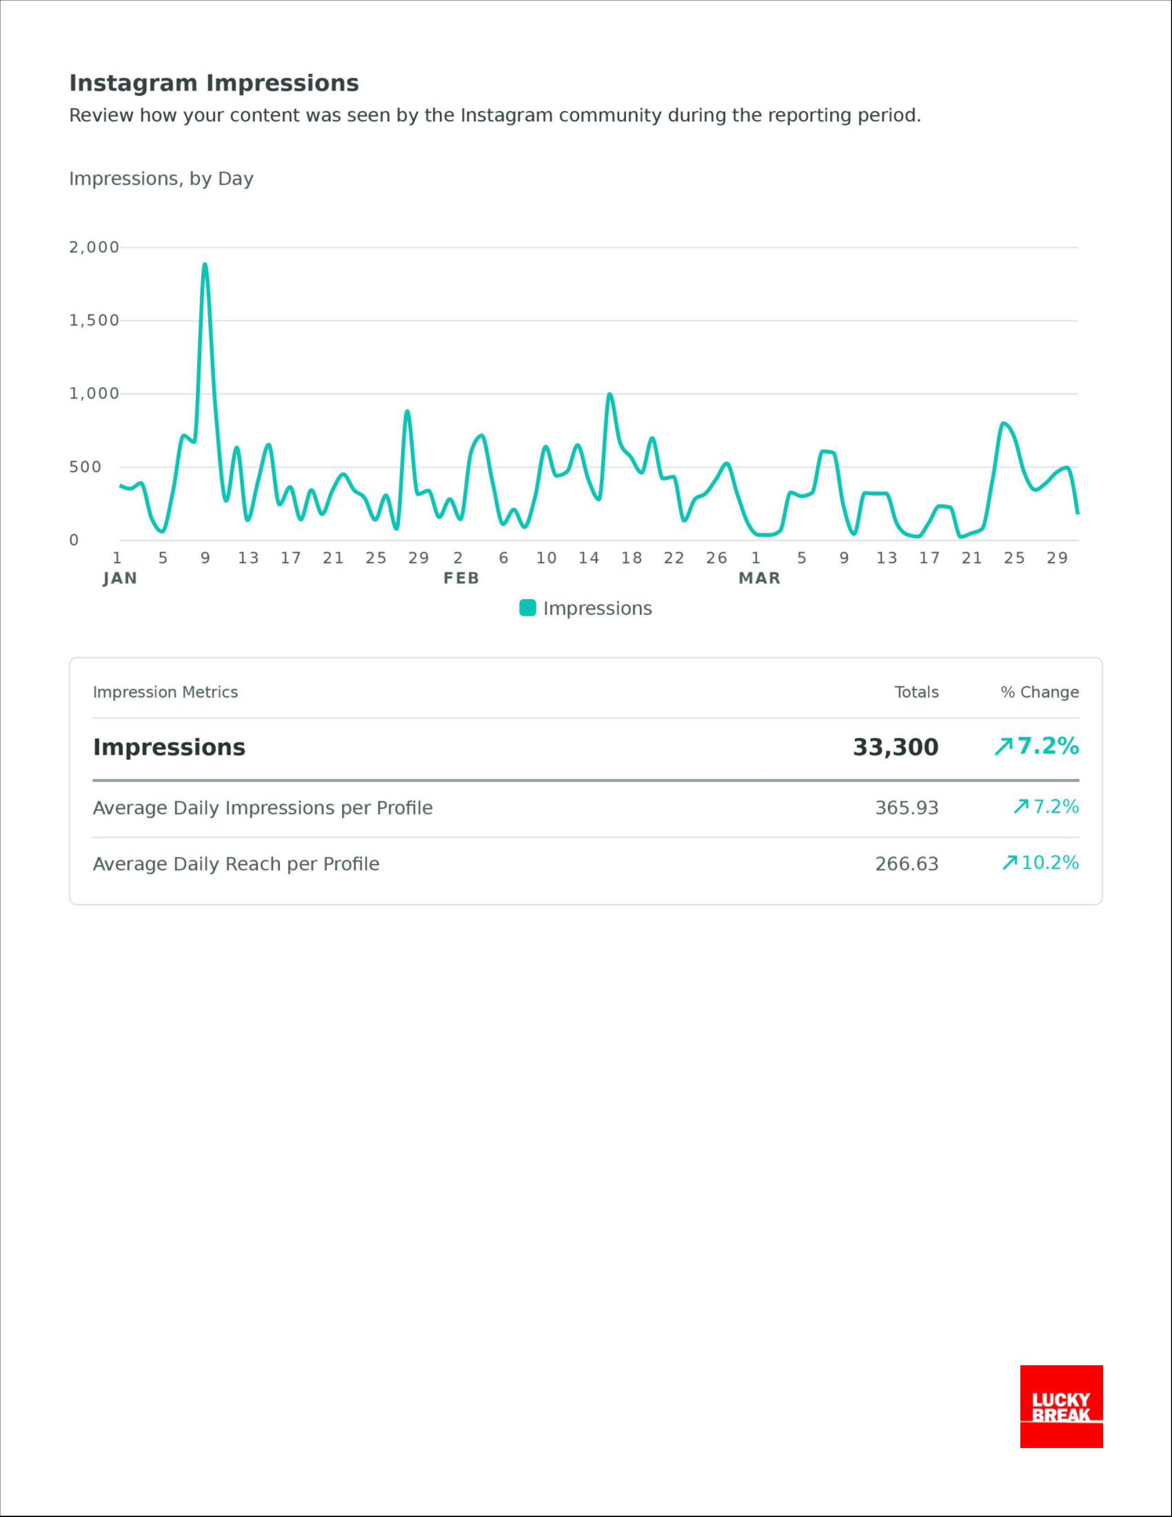The width and height of the screenshot is (1172, 1517).
Task: Click the teal Impressions legend swatch
Action: coord(528,608)
